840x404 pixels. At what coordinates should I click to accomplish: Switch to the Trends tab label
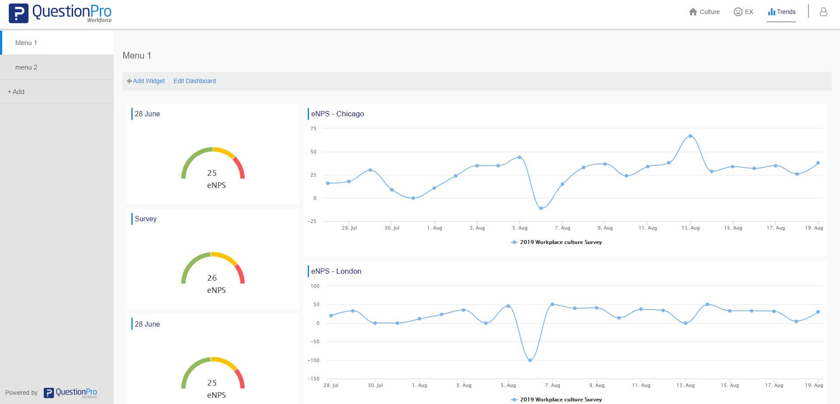786,12
